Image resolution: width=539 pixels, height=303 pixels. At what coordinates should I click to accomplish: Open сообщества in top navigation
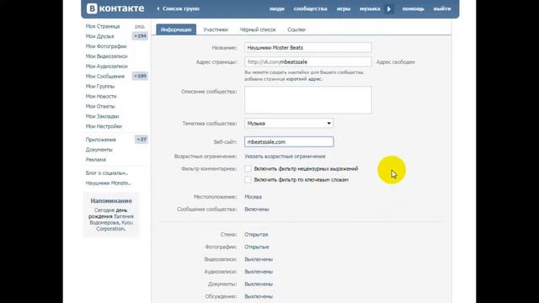coord(310,8)
